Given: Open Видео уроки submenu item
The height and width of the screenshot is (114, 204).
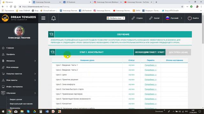Looking at the screenshot, I should coord(16,99).
